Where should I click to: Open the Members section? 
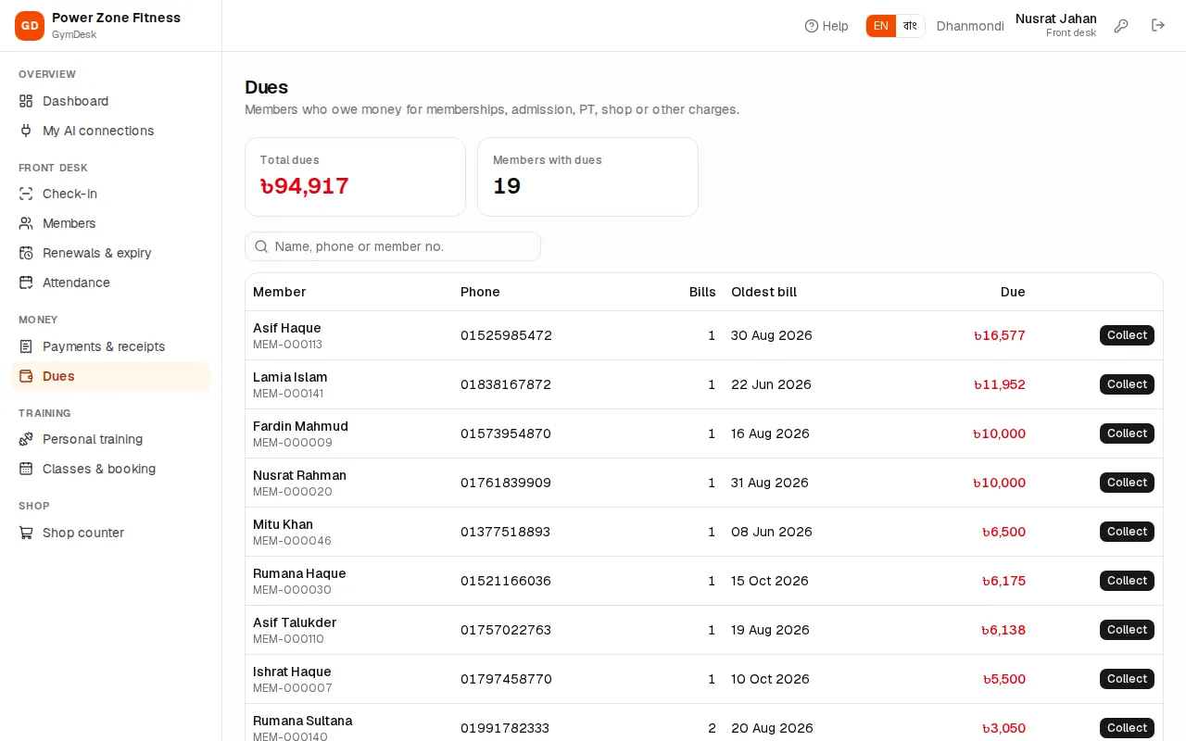111,223
